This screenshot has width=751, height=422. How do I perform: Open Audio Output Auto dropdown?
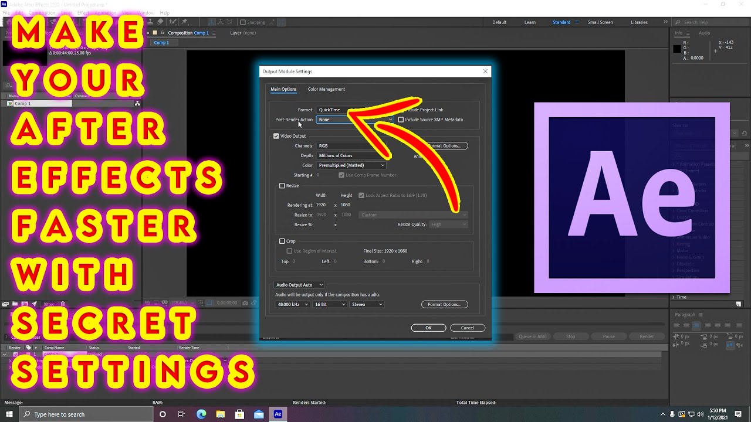click(x=299, y=285)
